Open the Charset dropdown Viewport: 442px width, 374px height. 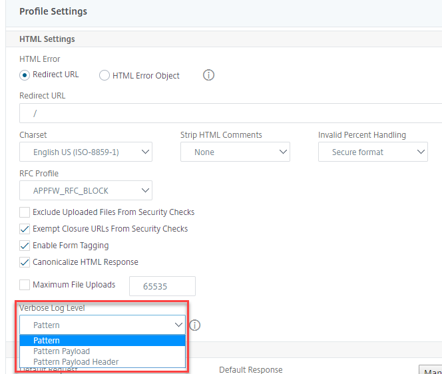86,152
